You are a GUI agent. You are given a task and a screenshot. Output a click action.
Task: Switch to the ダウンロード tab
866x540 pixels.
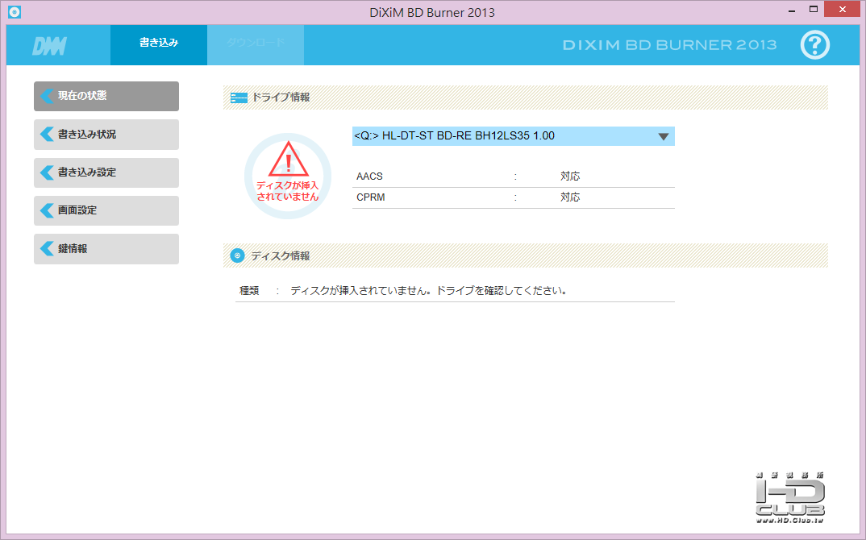click(x=256, y=44)
